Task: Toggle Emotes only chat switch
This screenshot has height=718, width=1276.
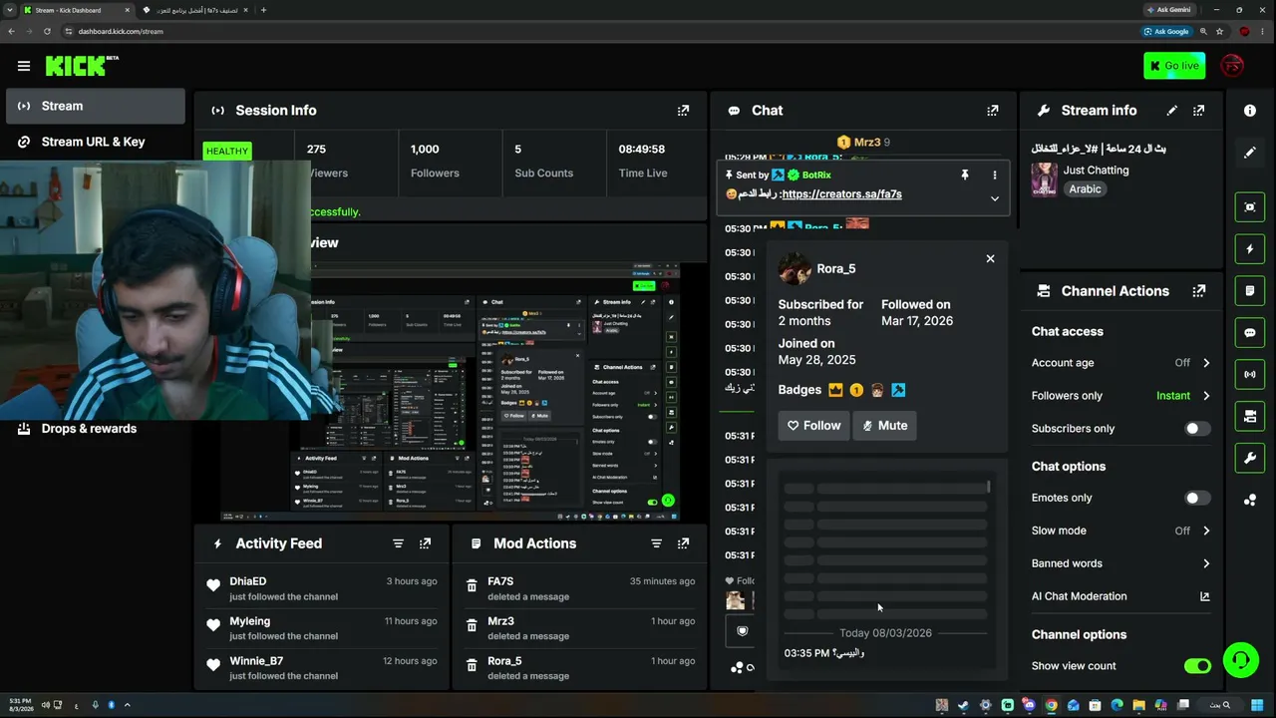Action: point(1197,498)
